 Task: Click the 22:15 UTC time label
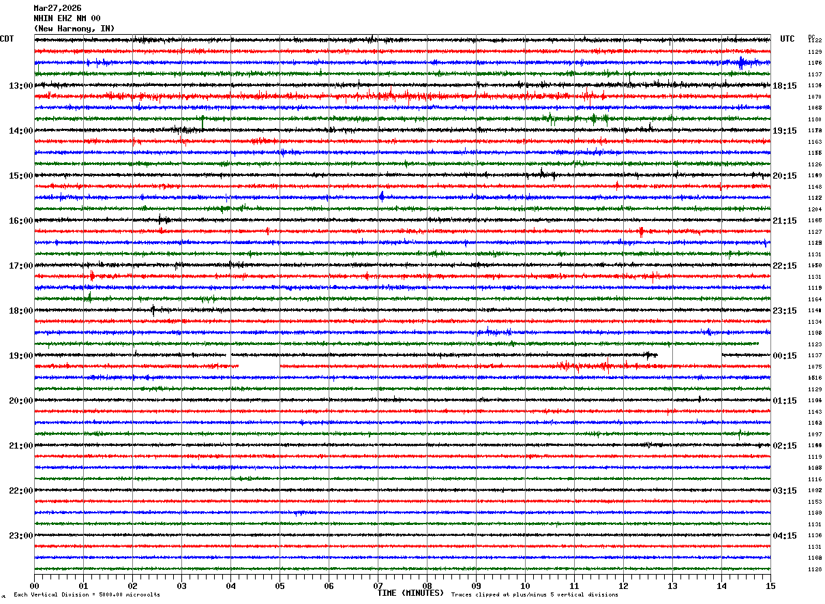(x=785, y=266)
